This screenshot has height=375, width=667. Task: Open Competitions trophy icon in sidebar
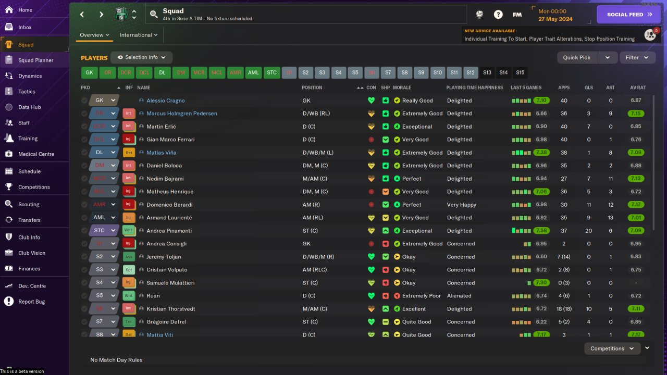[x=9, y=187]
